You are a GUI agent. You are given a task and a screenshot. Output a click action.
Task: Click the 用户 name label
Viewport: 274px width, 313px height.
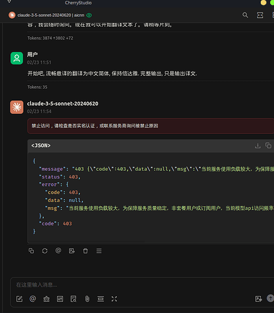click(33, 54)
